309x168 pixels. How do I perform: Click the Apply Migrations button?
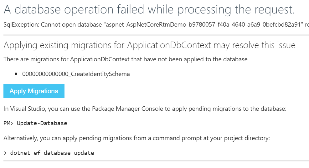coord(34,91)
